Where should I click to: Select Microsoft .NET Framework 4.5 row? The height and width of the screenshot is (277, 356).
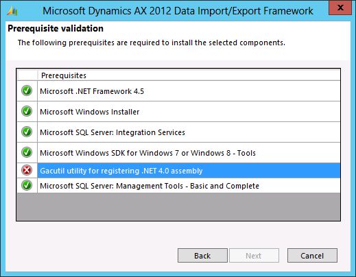(178, 91)
